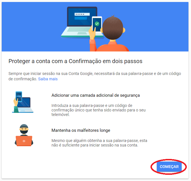The width and height of the screenshot is (191, 181).
Task: Click the hacker's gray beanie hat
Action: [24, 126]
